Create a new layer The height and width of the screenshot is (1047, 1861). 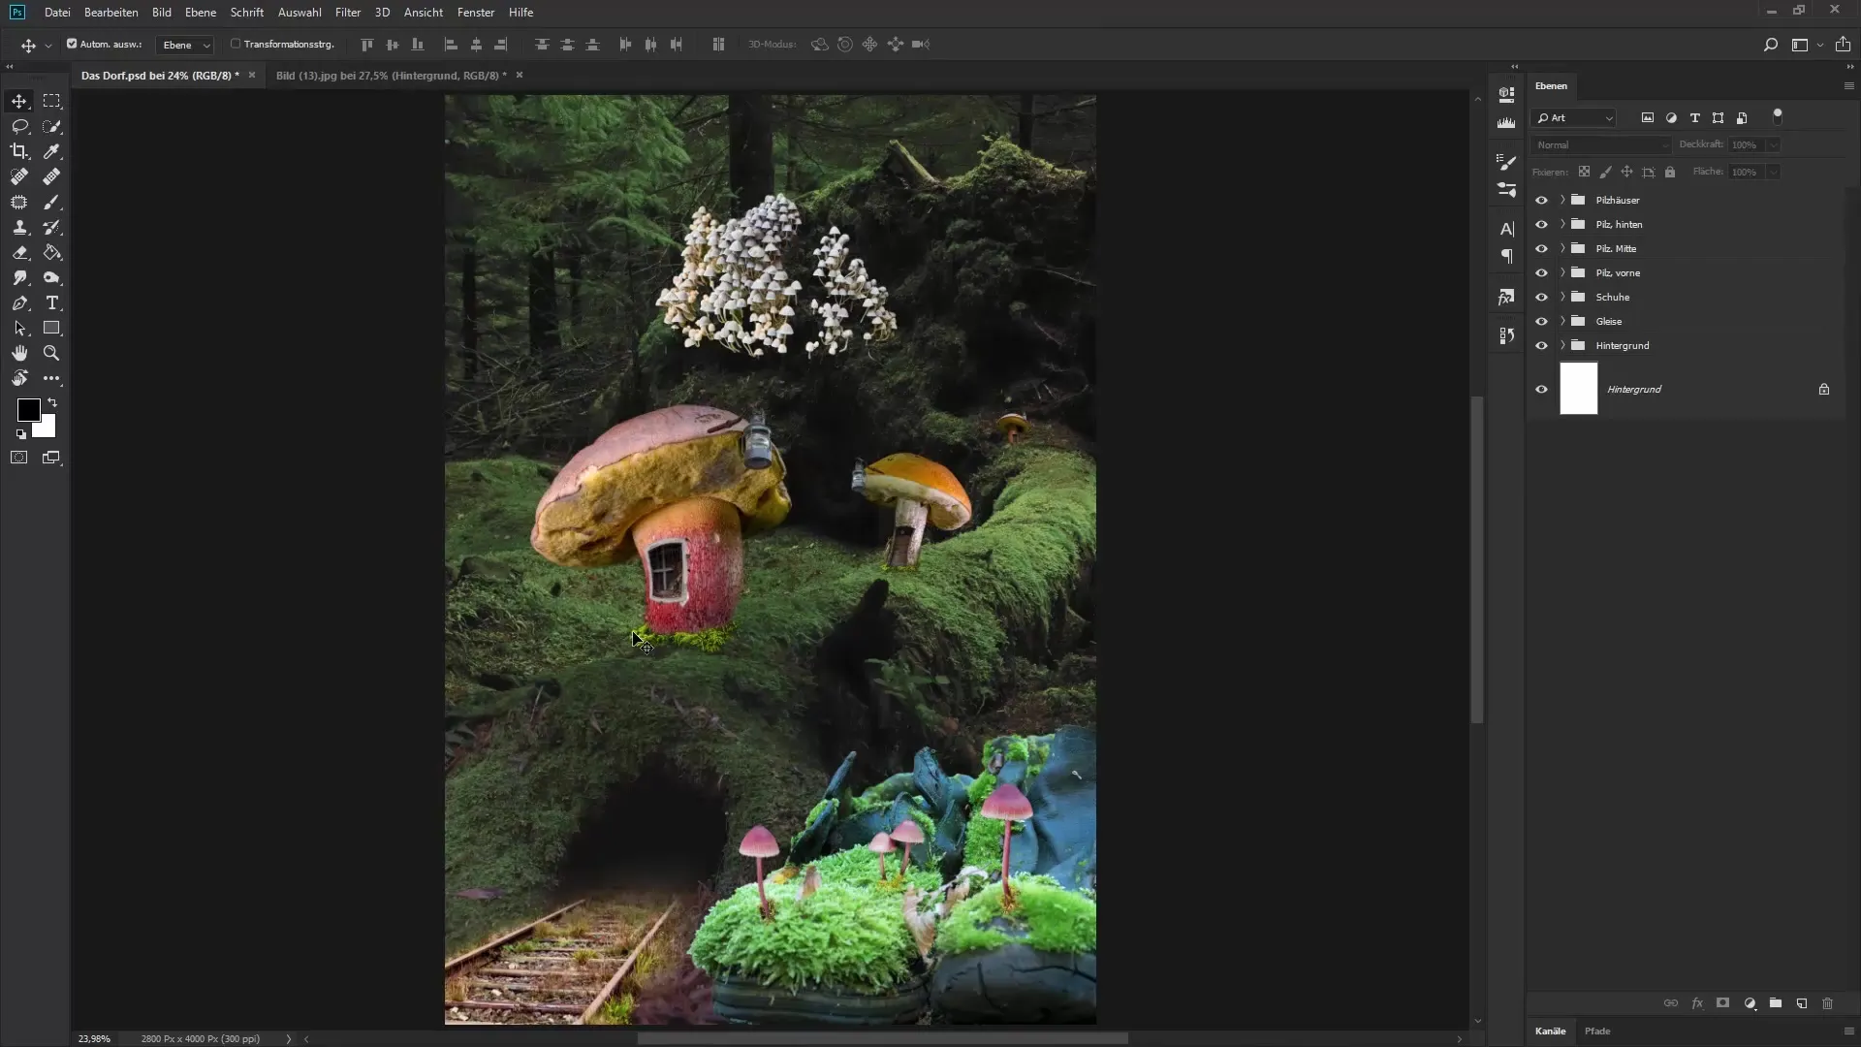pyautogui.click(x=1802, y=1003)
